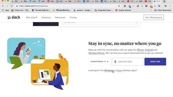Switch to the Angular "Ang" tab
This screenshot has width=173, height=97.
(x=51, y=1)
